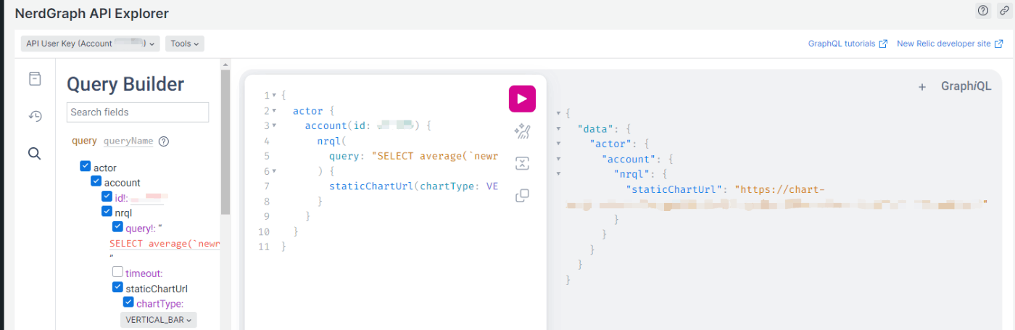1015x330 pixels.
Task: Open the query history icon
Action: pos(35,116)
